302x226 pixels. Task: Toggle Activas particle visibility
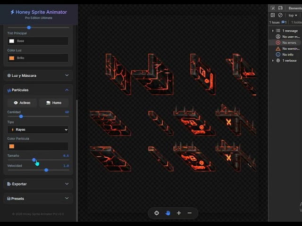(22, 103)
